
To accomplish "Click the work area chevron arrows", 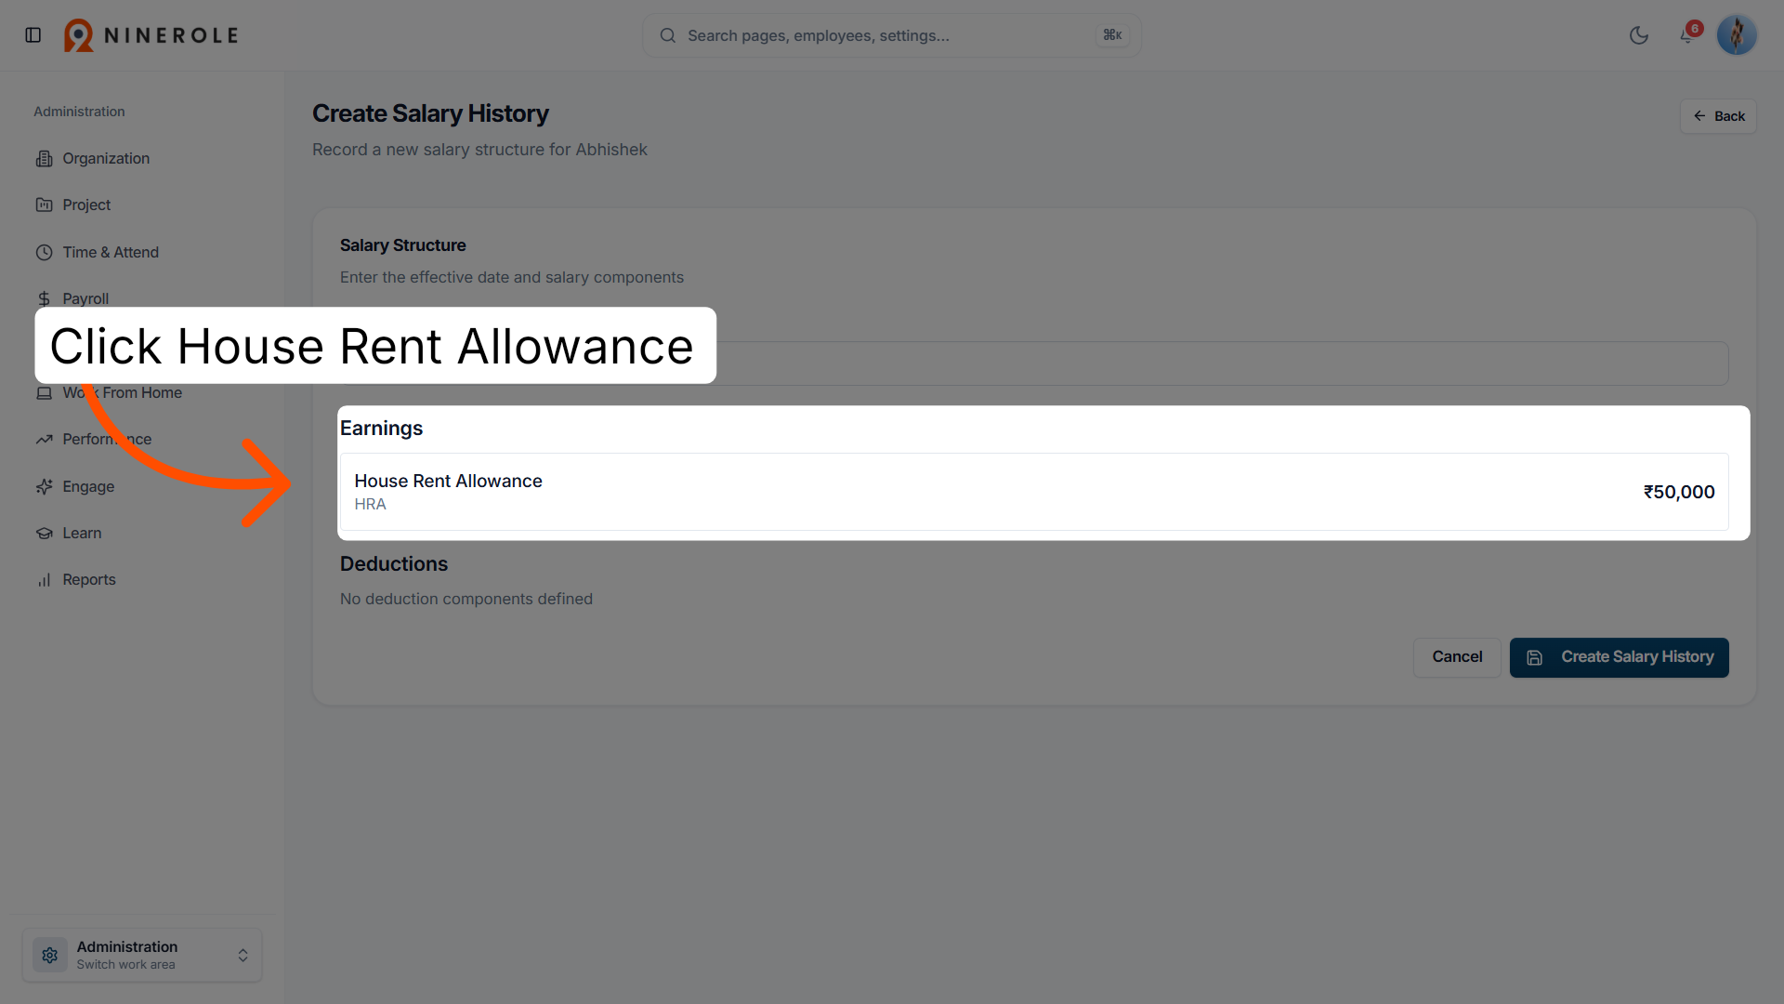I will [243, 955].
